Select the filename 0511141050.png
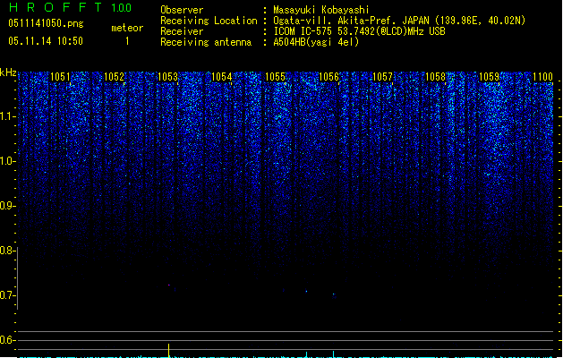The width and height of the screenshot is (563, 358). click(46, 23)
